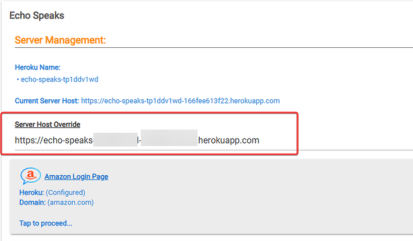Click the https://echo-speaks start of override text
413x241 pixels.
coord(54,141)
